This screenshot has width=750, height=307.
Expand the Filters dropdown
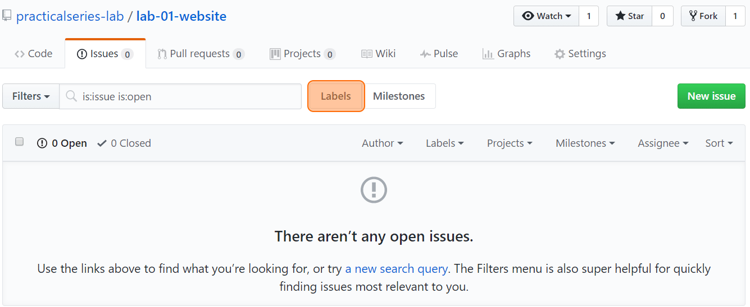[31, 96]
